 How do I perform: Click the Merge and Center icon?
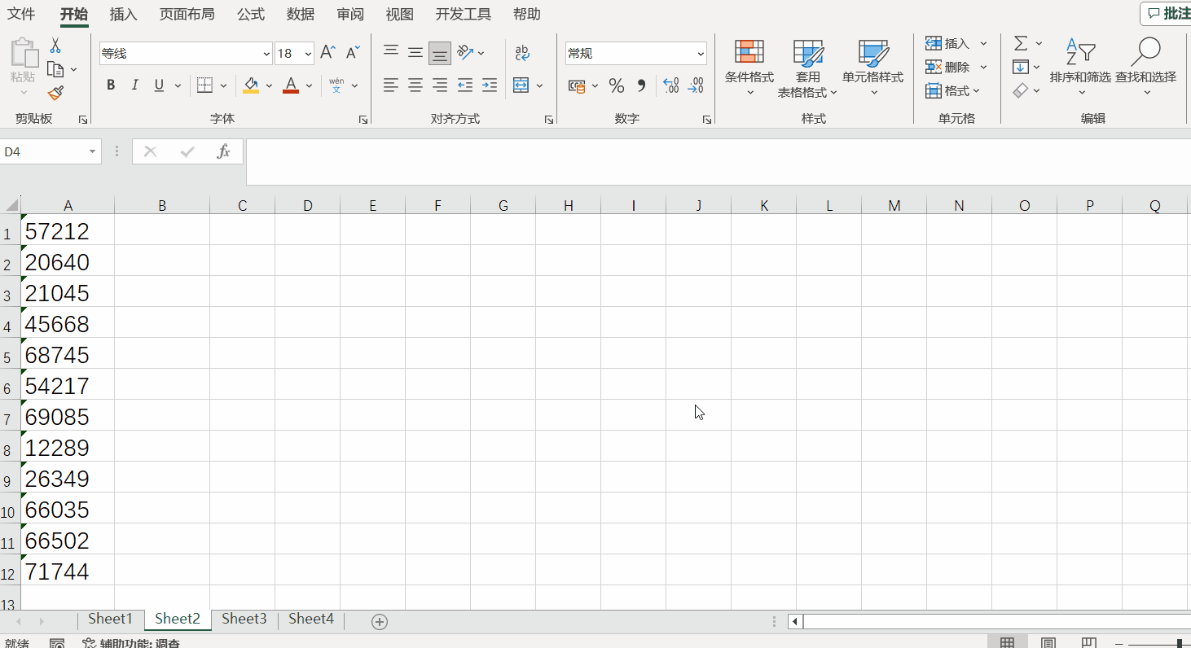521,85
